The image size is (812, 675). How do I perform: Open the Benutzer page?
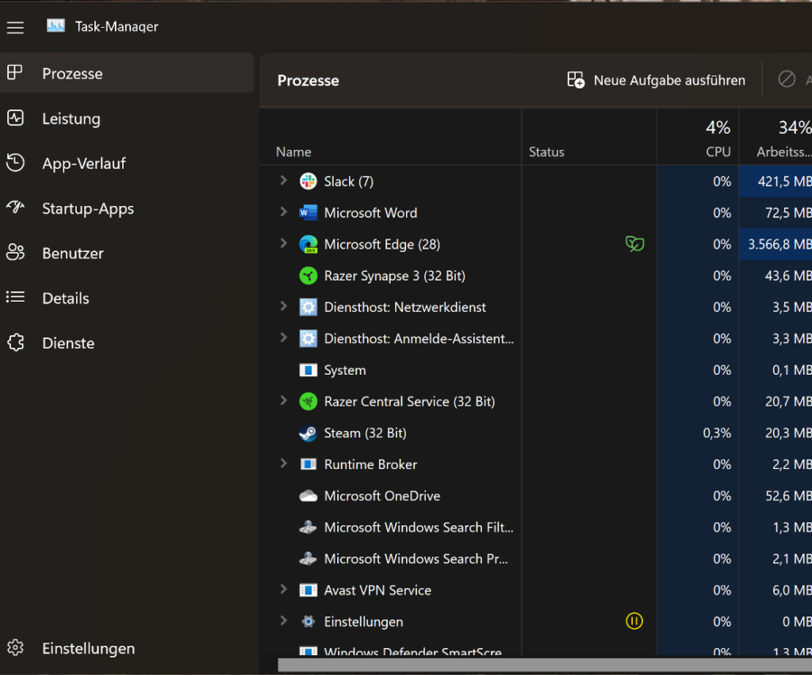pyautogui.click(x=127, y=254)
